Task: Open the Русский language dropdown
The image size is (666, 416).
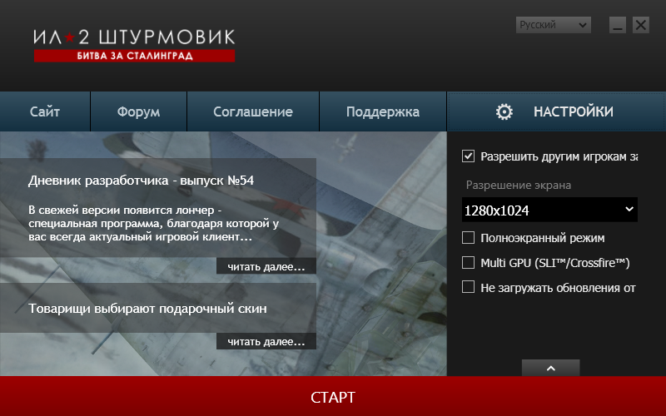Action: click(553, 25)
